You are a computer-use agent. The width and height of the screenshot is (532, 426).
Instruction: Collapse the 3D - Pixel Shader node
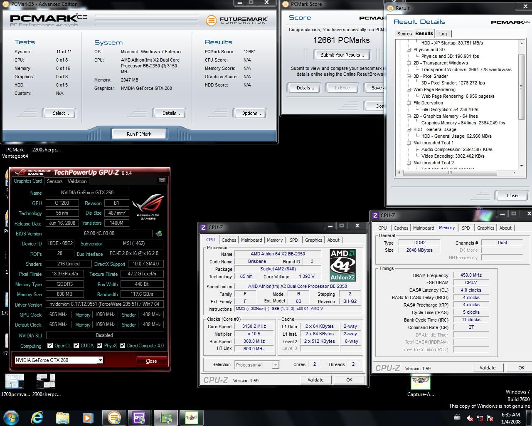[409, 76]
